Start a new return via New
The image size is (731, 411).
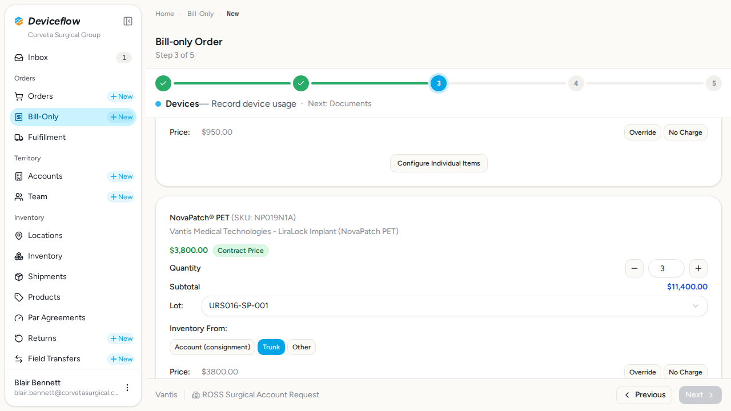click(121, 339)
